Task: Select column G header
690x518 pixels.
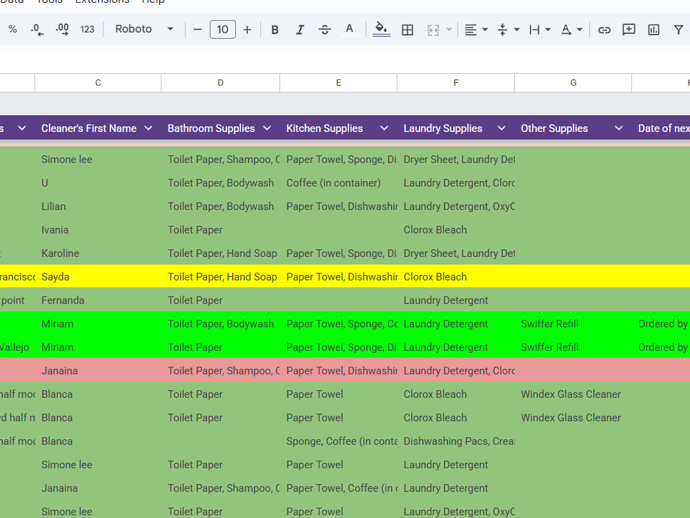Action: pos(573,83)
